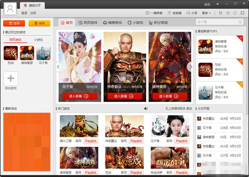Open the 传奇霸业 614区 server row
This screenshot has height=177, width=249.
point(219,119)
